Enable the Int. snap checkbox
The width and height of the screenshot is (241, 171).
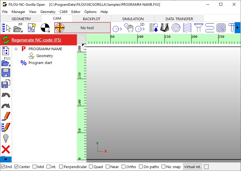(x=49, y=167)
